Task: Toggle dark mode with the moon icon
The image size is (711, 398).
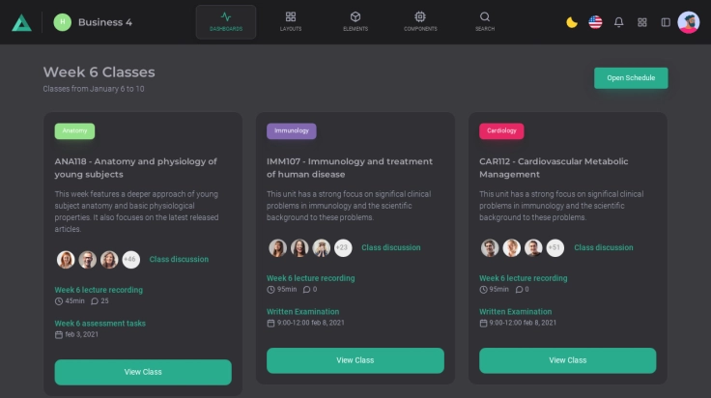Action: pos(572,22)
